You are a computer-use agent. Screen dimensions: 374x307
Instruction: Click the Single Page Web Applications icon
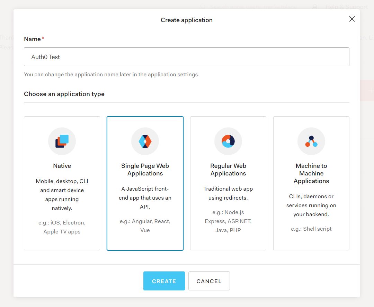tap(145, 141)
